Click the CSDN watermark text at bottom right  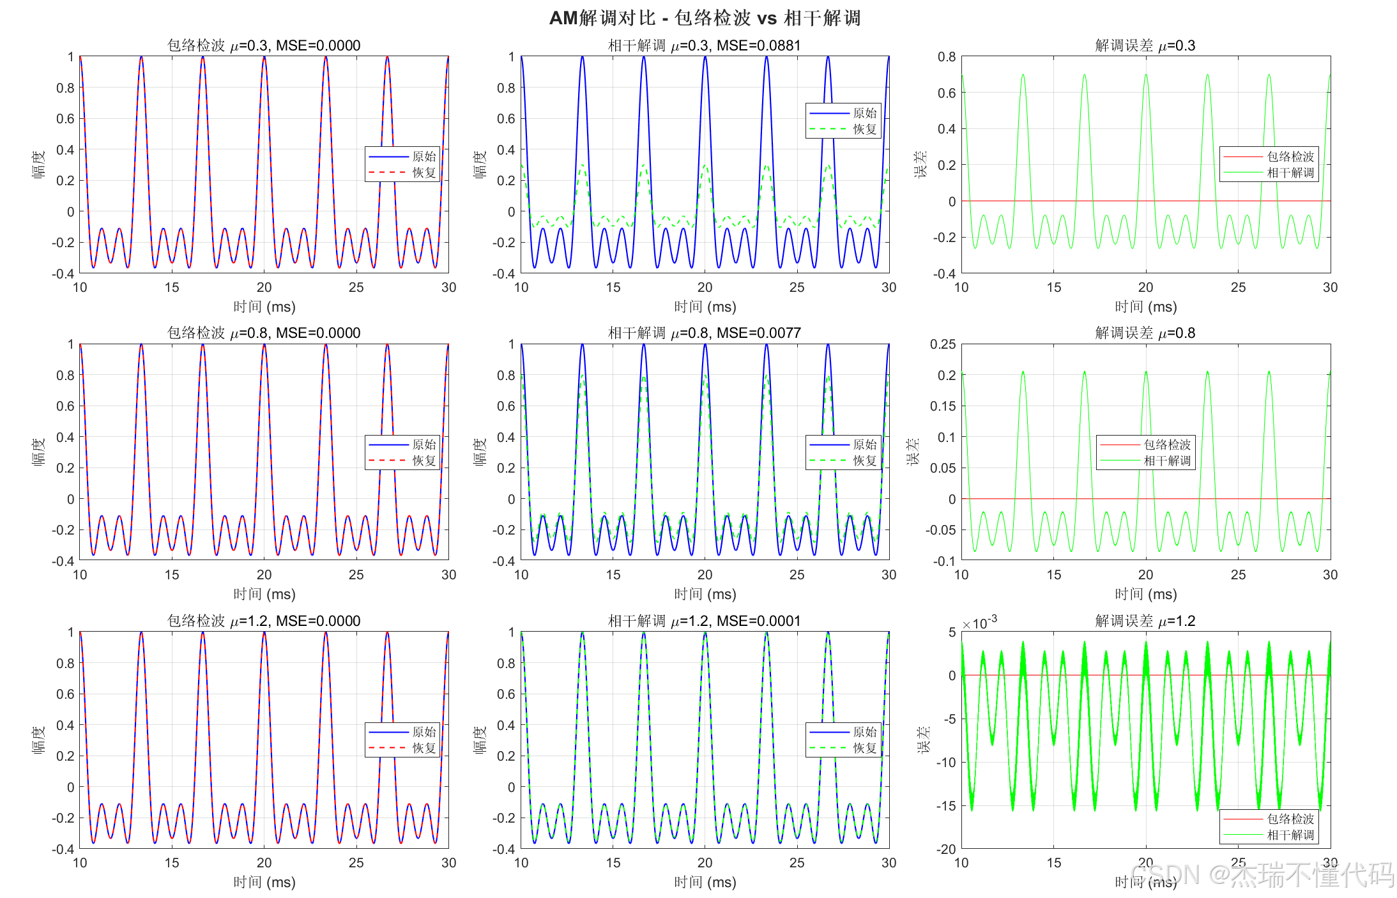coord(1262,875)
